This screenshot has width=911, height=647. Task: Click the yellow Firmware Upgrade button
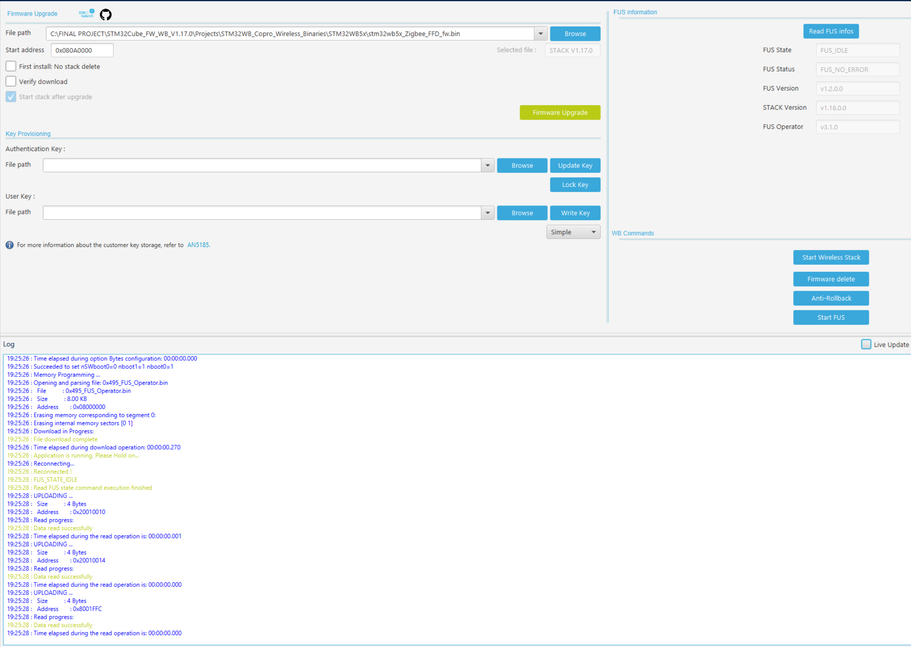[x=560, y=112]
